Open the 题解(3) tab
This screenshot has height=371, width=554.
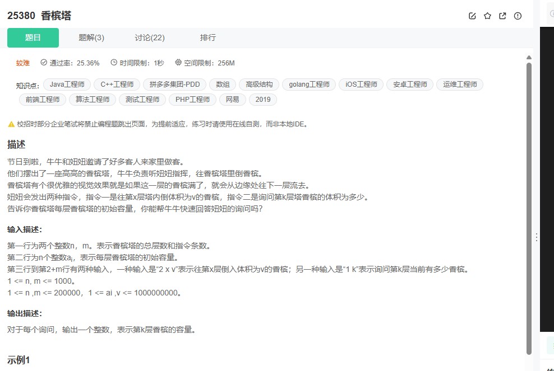tap(91, 37)
